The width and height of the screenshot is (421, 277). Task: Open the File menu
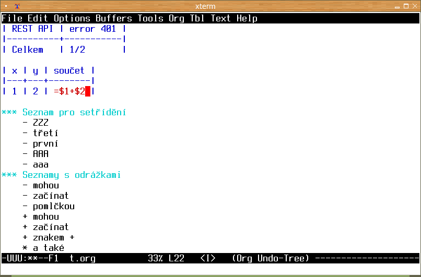tap(12, 18)
